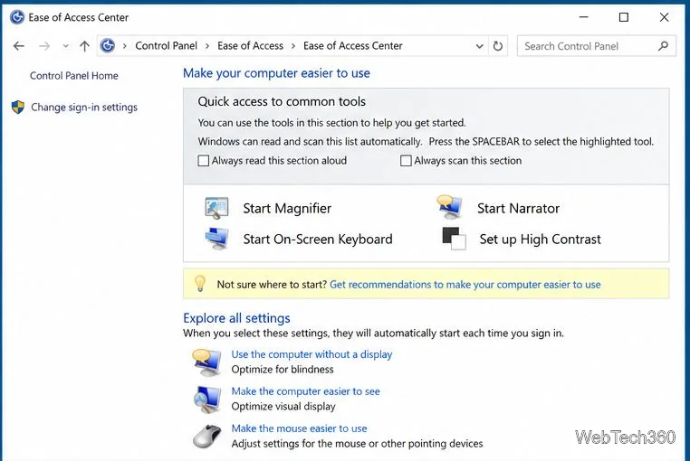Click the 'Use the computer without a display' icon
690x461 pixels.
click(x=206, y=362)
